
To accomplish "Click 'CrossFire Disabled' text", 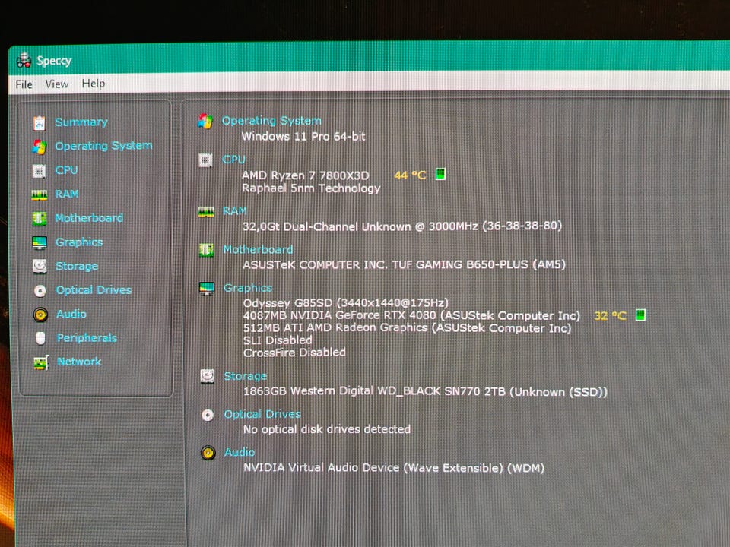I will tap(294, 352).
